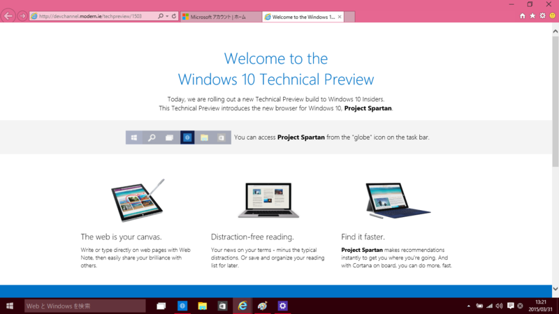Screen dimensions: 559x314
Task: Open favorites with the star icon
Action: tap(532, 15)
